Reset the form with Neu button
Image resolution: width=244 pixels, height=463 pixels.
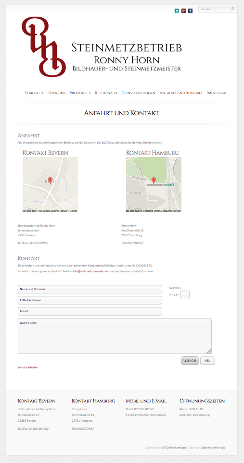click(207, 361)
